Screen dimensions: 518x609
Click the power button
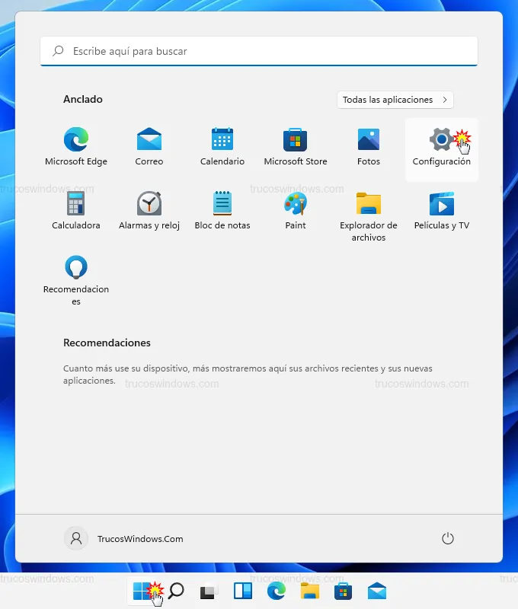(448, 539)
